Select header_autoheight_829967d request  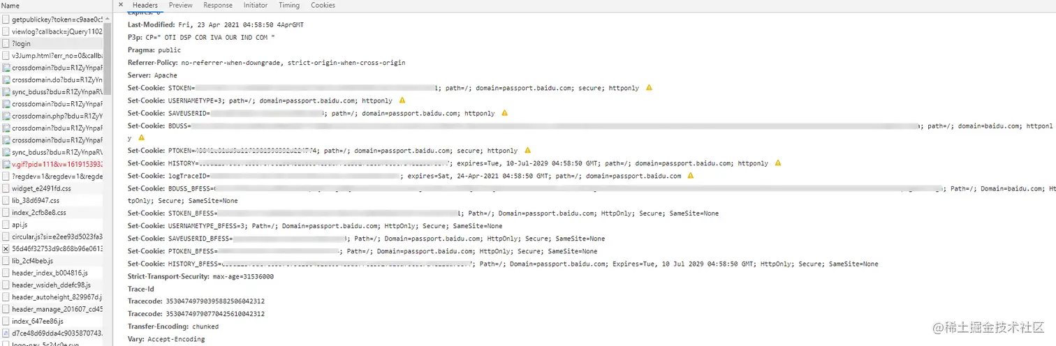coord(52,297)
